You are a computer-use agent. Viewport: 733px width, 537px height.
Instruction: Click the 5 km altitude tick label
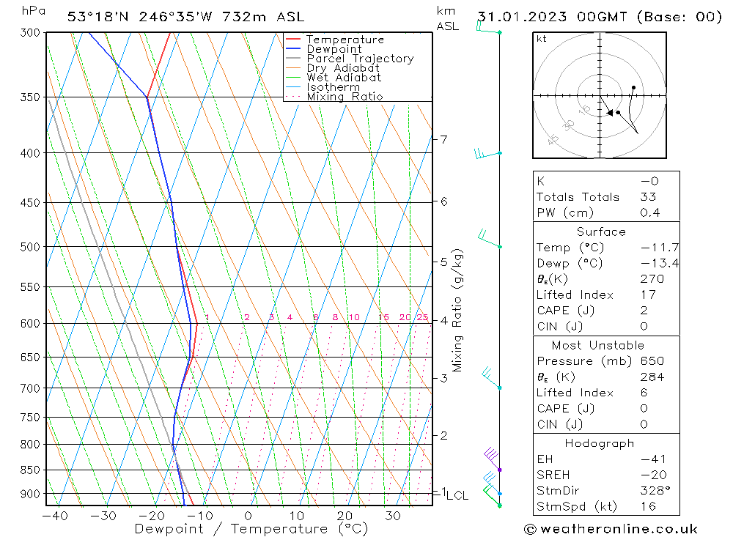(x=443, y=262)
